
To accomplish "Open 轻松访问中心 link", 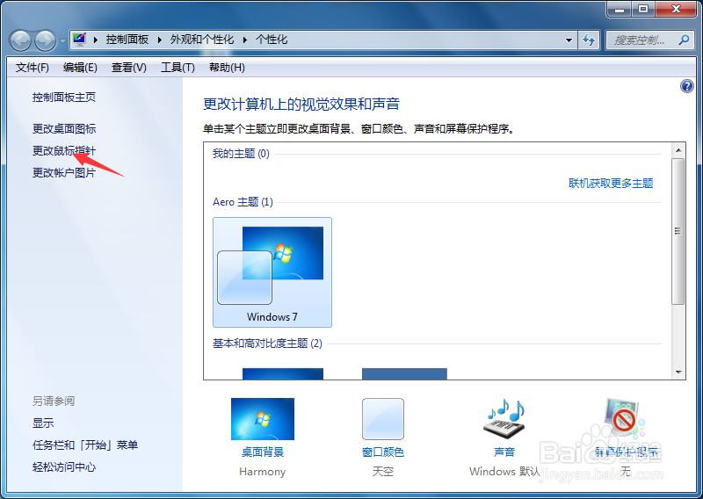I will 63,466.
